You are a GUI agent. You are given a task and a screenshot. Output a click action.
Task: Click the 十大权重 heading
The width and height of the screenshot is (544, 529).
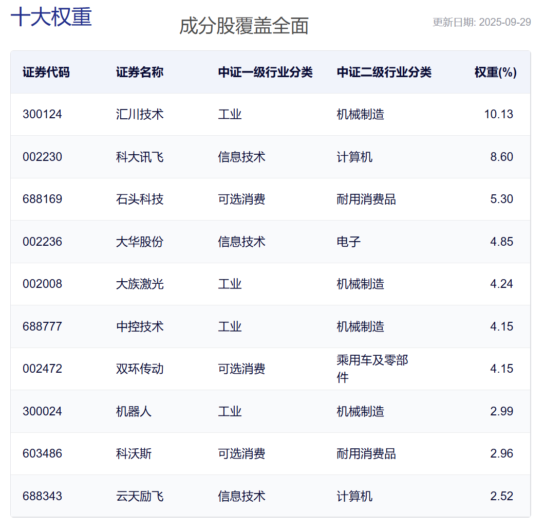pyautogui.click(x=51, y=16)
